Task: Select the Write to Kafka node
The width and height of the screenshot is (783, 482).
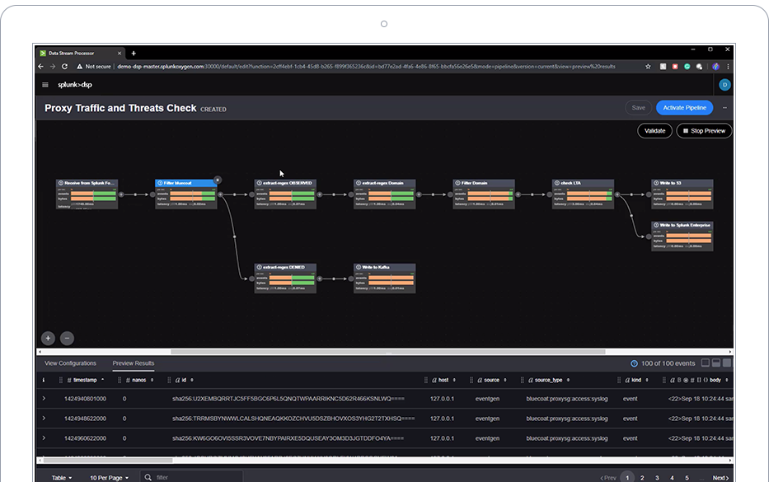Action: pos(385,278)
